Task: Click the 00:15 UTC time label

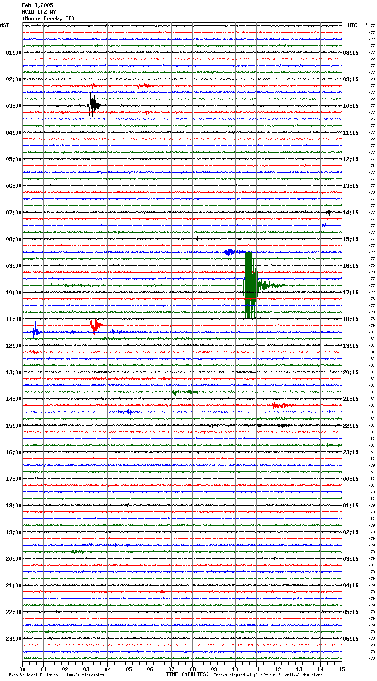Action: coord(351,479)
